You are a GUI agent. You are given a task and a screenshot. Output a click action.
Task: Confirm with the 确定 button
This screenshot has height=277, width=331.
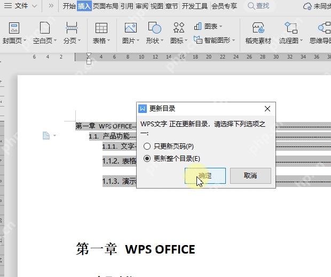pyautogui.click(x=205, y=176)
